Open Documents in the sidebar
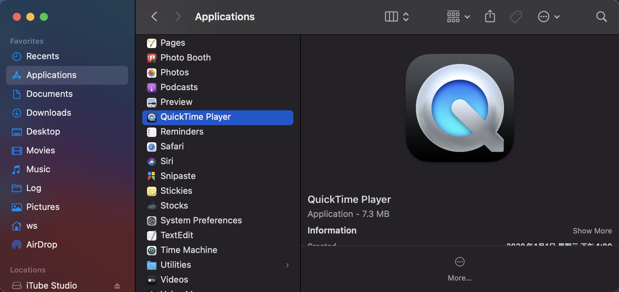Viewport: 619px width, 292px height. tap(67, 94)
